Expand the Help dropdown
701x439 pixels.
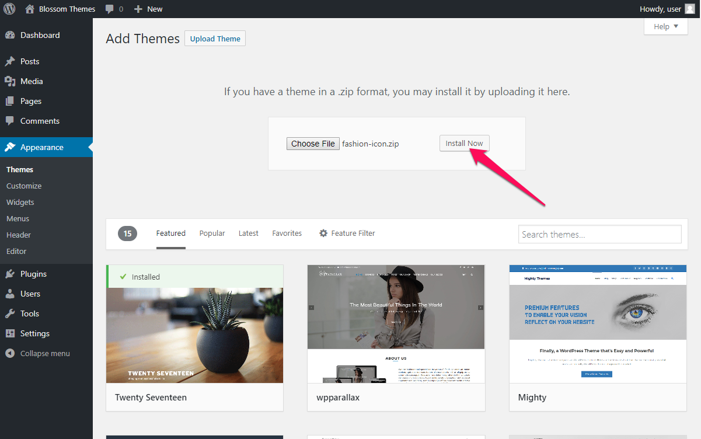point(666,26)
